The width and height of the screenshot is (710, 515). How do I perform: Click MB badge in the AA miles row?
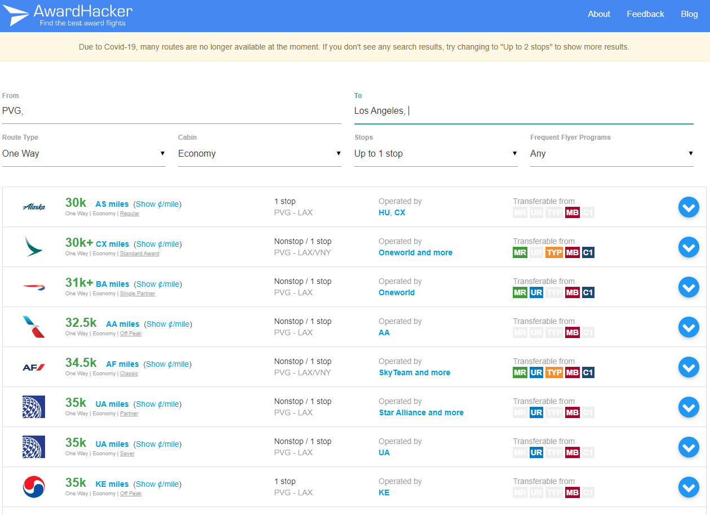tap(572, 332)
